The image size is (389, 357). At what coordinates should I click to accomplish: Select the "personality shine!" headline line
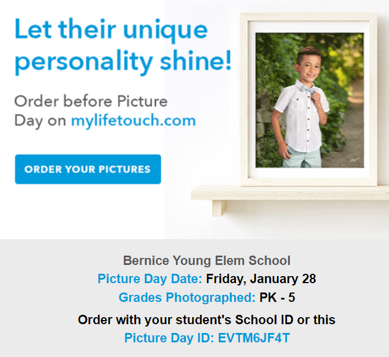click(123, 62)
